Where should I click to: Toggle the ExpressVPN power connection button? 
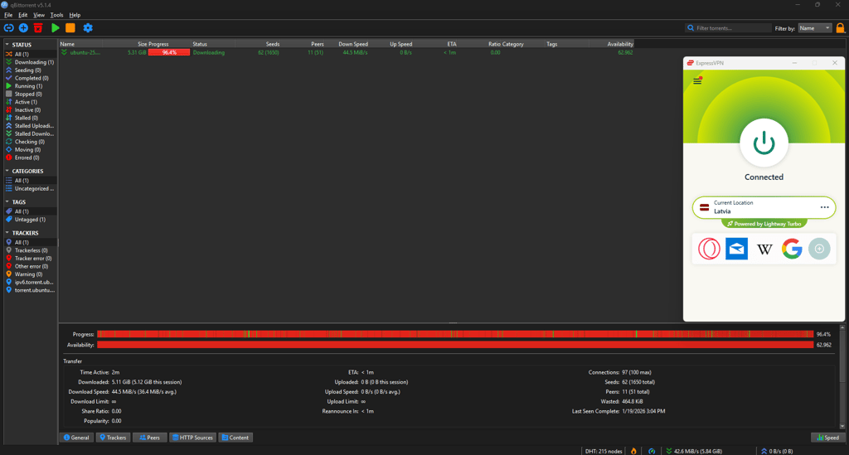pyautogui.click(x=764, y=143)
